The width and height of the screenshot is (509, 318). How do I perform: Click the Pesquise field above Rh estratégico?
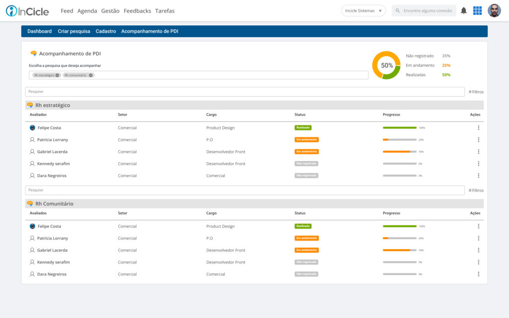pyautogui.click(x=245, y=92)
